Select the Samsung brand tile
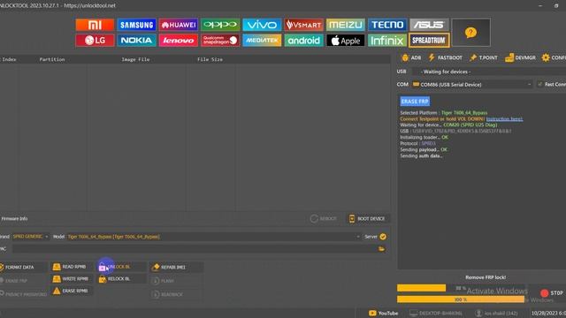Screen dimensions: 566x318 coord(136,25)
